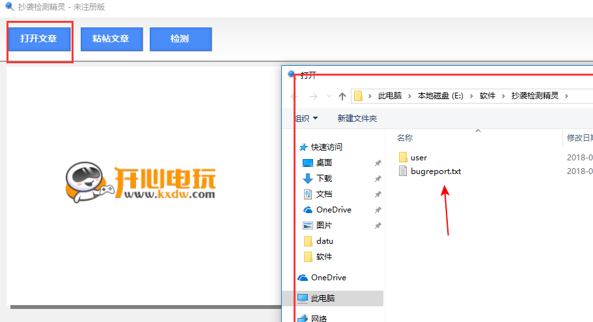
Task: Select the top-level OneDrive tree node
Action: point(328,277)
